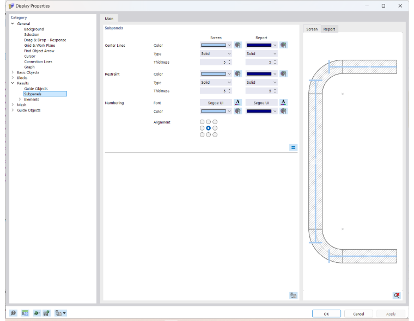Screen dimensions: 414x321
Task: Select bottom-left numbering alignment option
Action: coord(202,135)
